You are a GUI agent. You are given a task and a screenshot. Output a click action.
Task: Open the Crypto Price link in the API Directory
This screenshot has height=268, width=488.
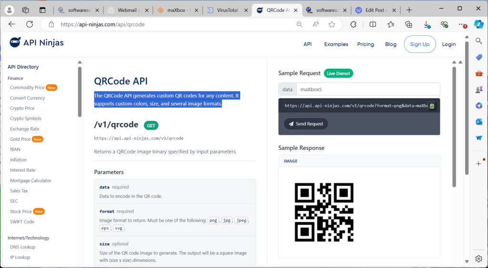point(22,108)
